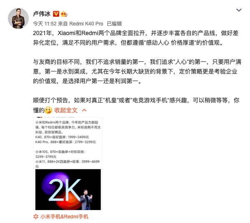Click the 来自 source prefix text
The height and width of the screenshot is (223, 250).
[63, 24]
